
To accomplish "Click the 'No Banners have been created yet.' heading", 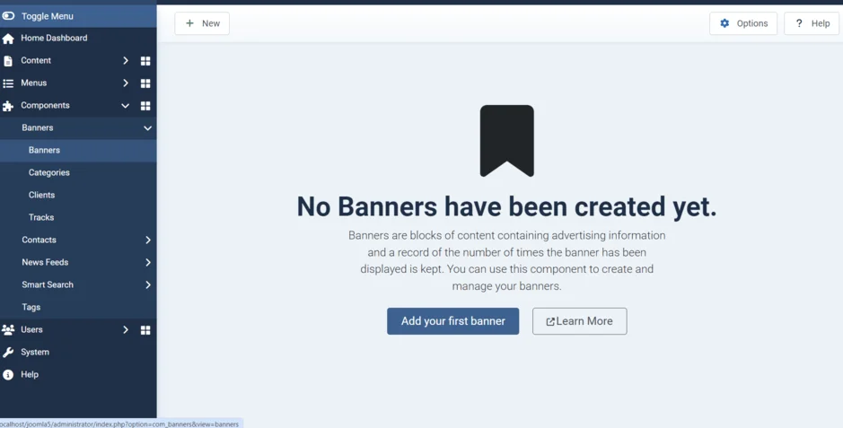I will (507, 206).
